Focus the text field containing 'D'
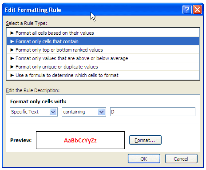 tap(153, 112)
